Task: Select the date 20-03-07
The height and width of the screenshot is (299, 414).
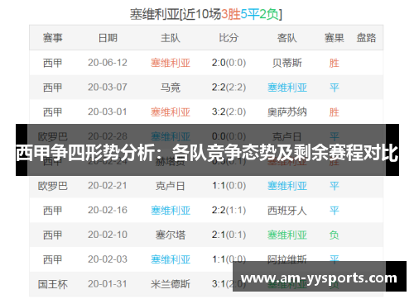Action: coord(108,88)
